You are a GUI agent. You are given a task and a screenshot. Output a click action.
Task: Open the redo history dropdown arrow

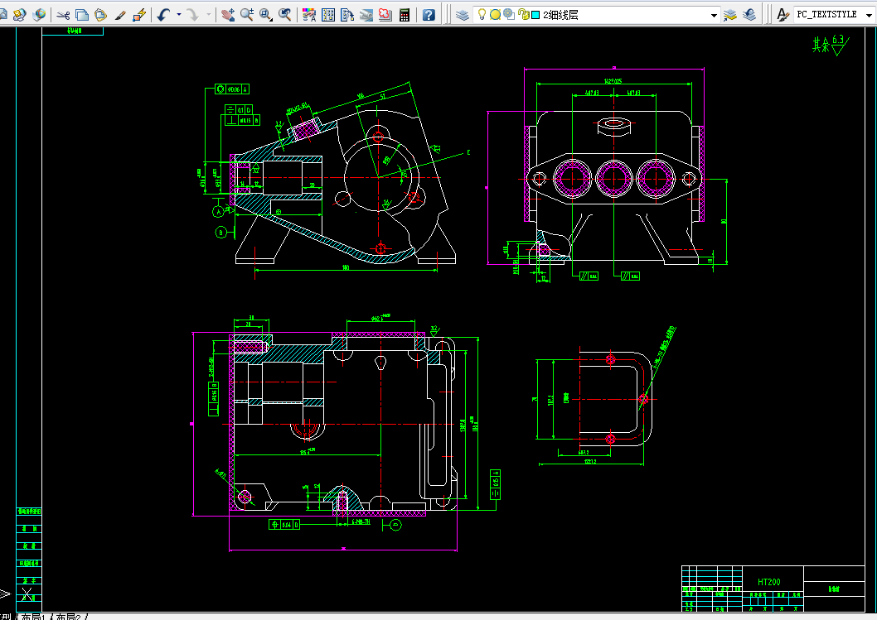pyautogui.click(x=209, y=15)
